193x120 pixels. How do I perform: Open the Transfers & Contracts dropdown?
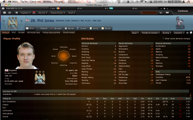point(150,33)
